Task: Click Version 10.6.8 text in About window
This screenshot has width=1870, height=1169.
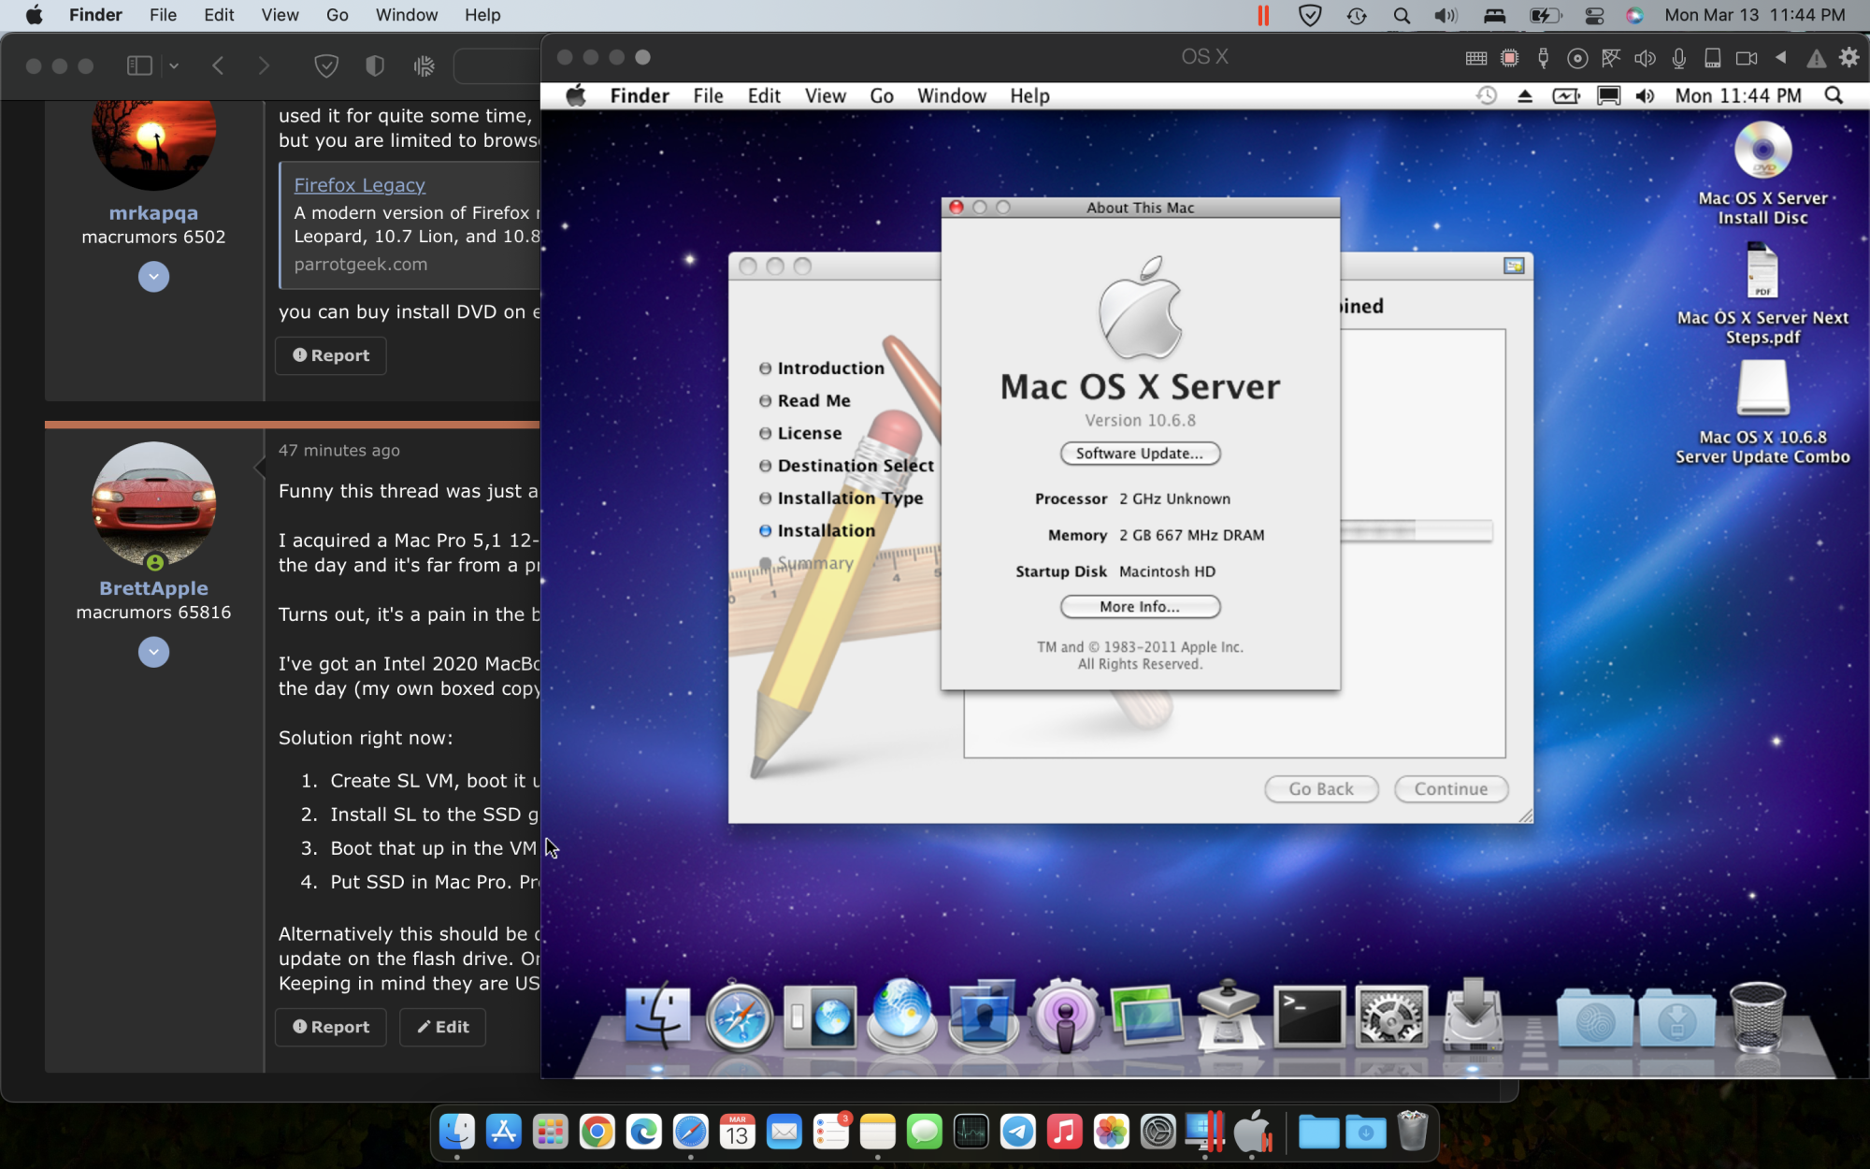Action: tap(1140, 421)
